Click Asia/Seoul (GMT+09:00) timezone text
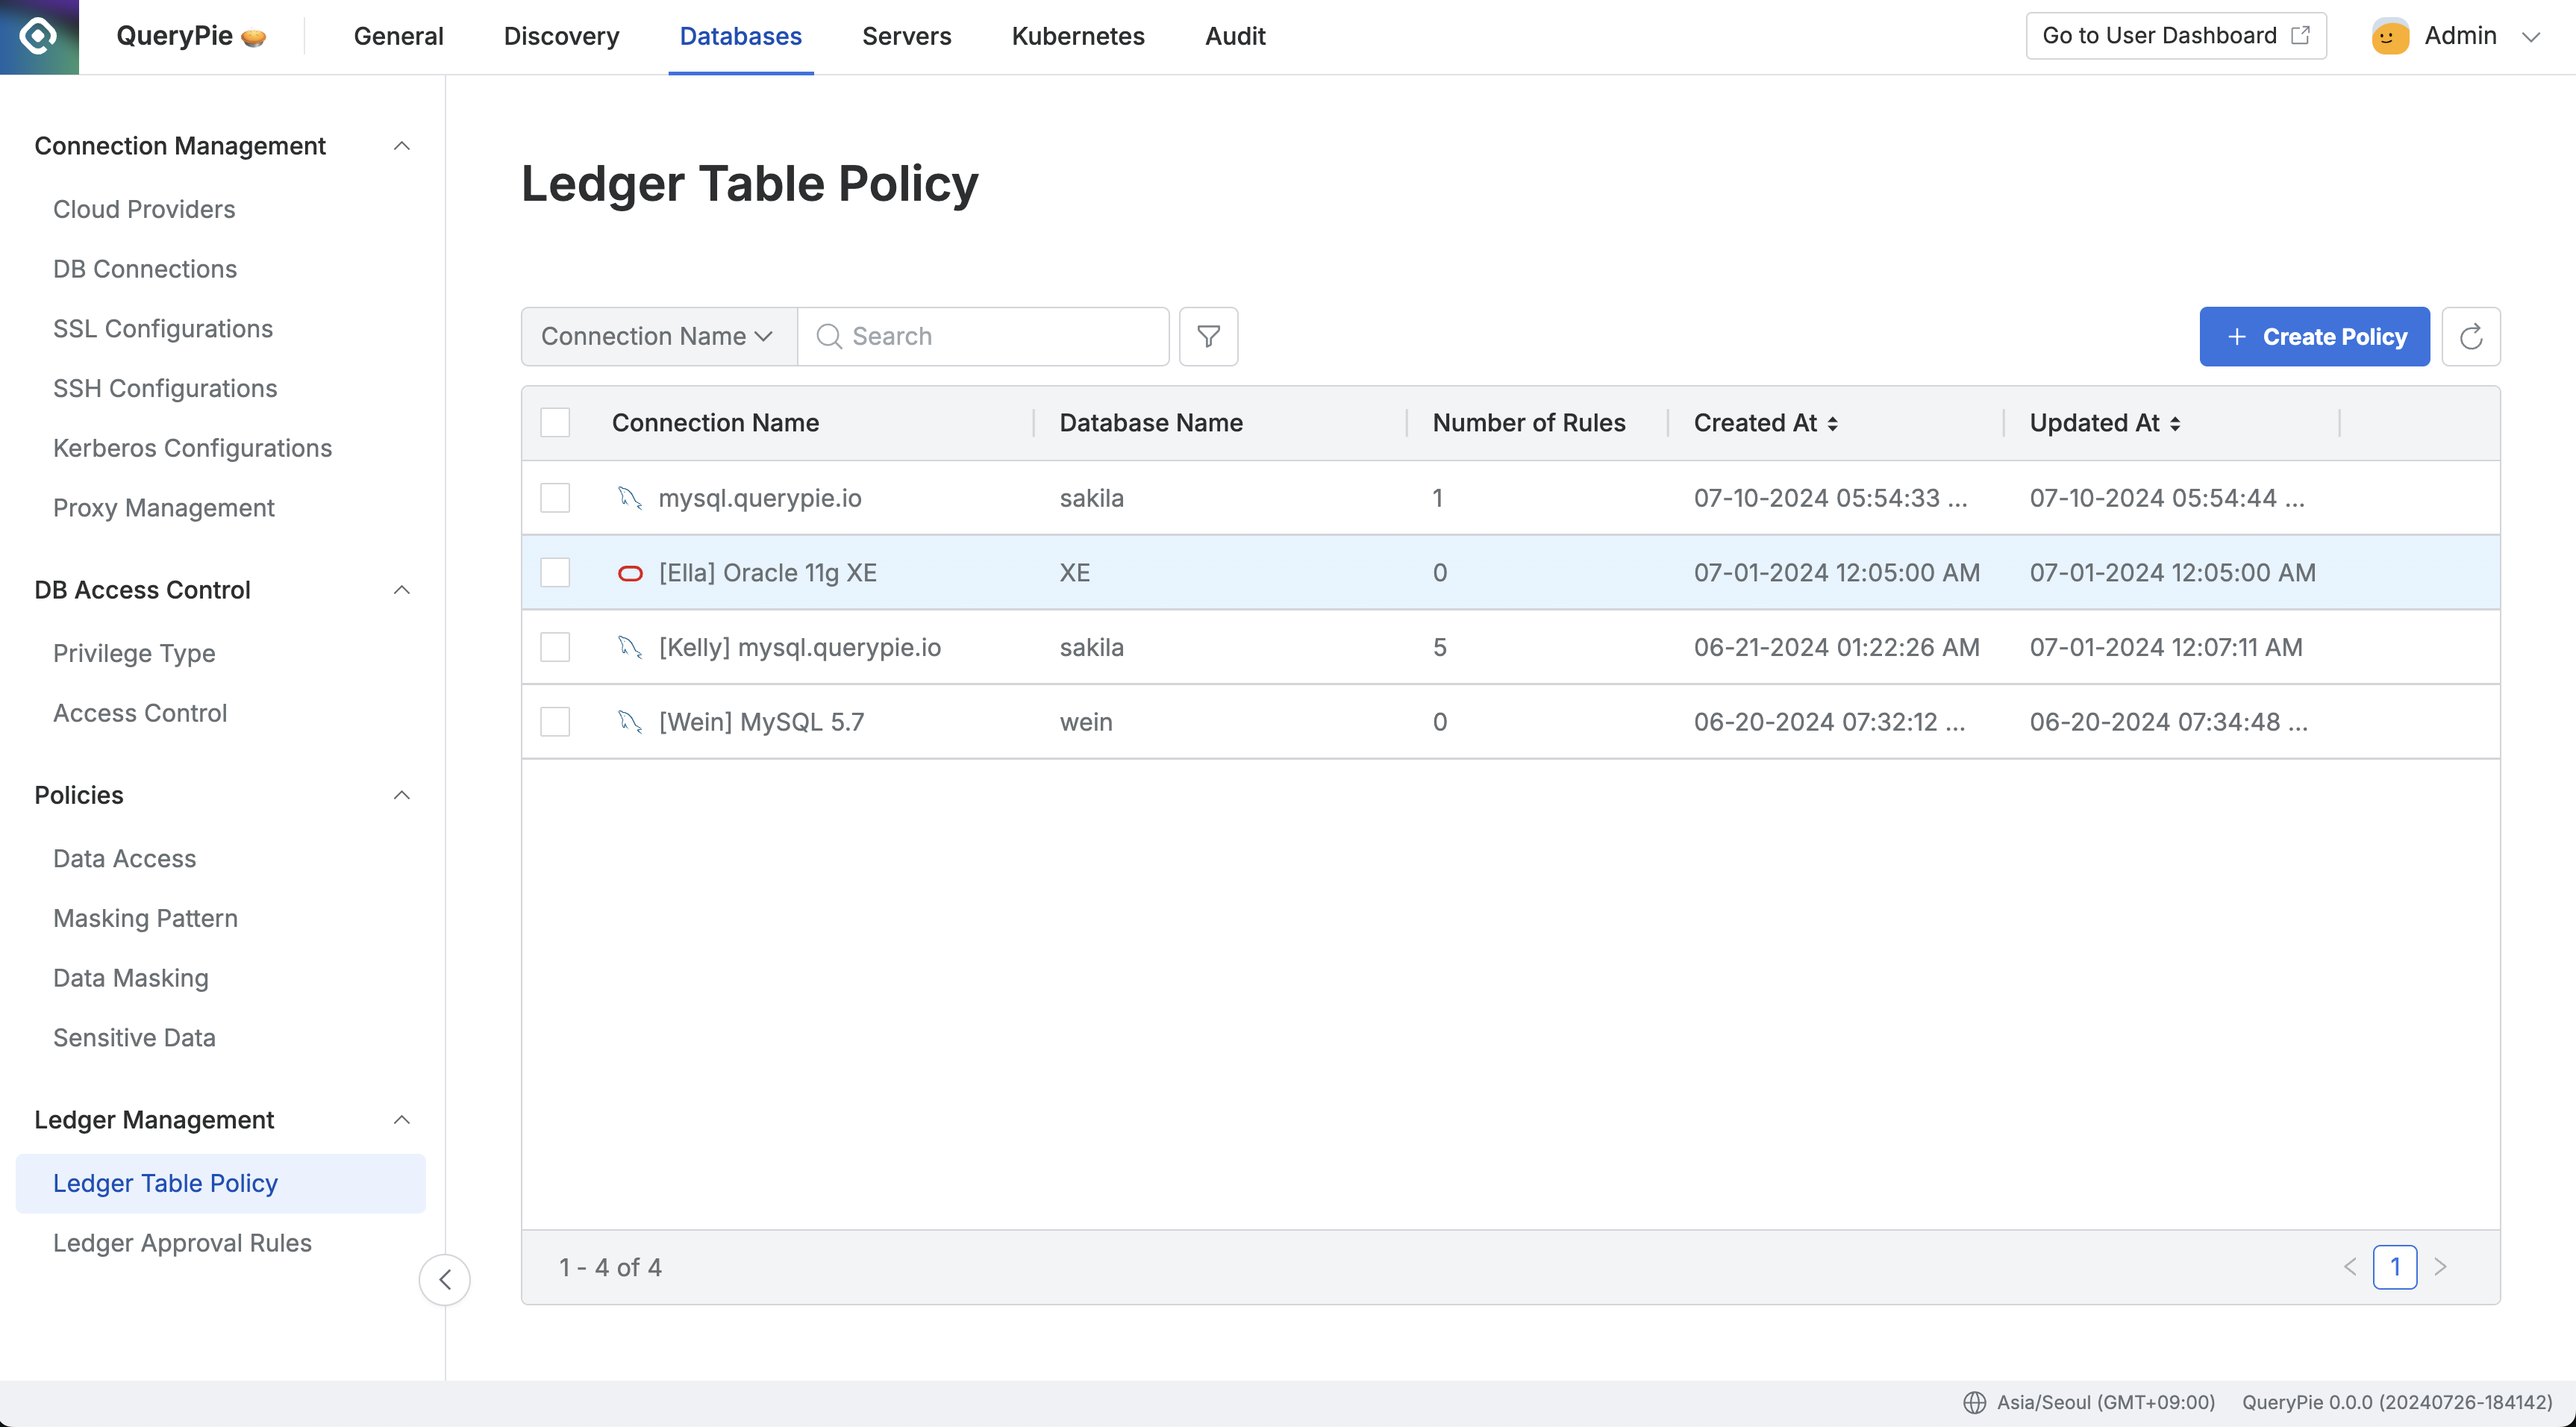 click(2106, 1402)
